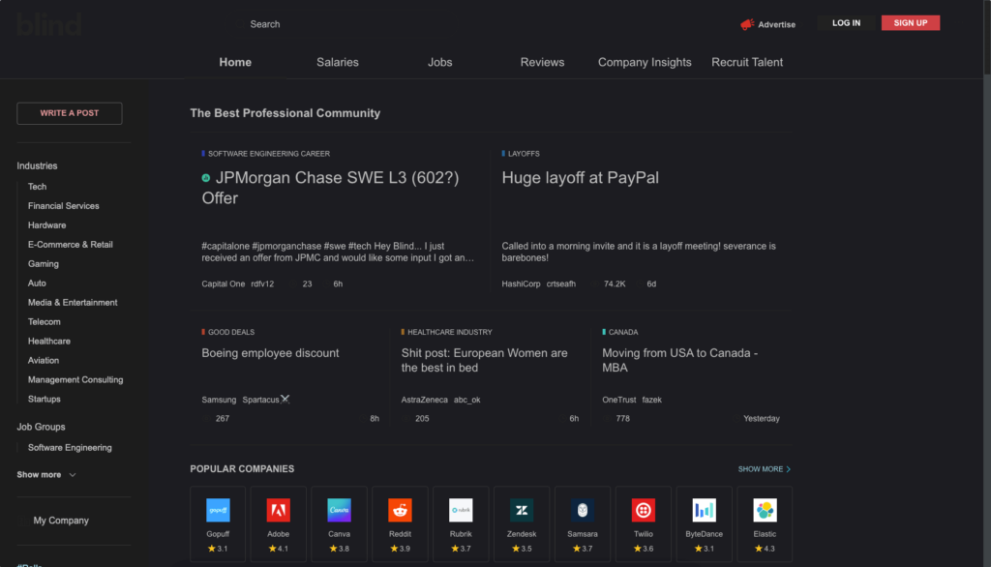Open the Company Insights tab
The image size is (991, 567).
645,62
